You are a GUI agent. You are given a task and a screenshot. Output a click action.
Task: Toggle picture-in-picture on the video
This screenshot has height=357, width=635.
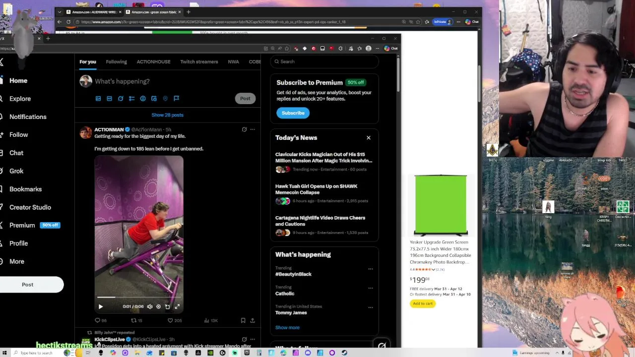point(167,306)
